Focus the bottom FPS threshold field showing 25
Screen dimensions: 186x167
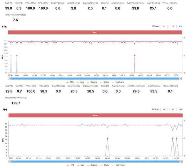[173, 110]
